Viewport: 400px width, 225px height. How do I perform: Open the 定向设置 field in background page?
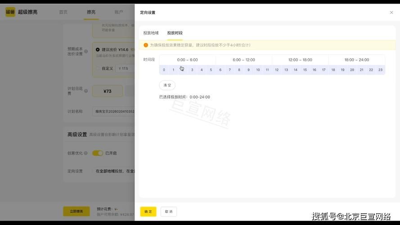[x=113, y=171]
